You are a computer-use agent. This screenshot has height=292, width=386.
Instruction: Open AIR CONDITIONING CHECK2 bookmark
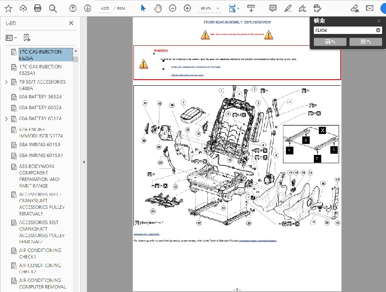pos(40,269)
